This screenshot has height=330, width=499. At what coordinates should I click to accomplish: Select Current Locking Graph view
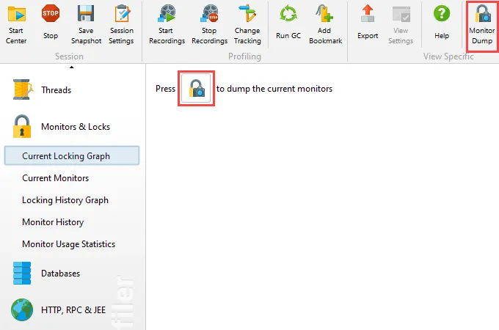[x=72, y=155]
